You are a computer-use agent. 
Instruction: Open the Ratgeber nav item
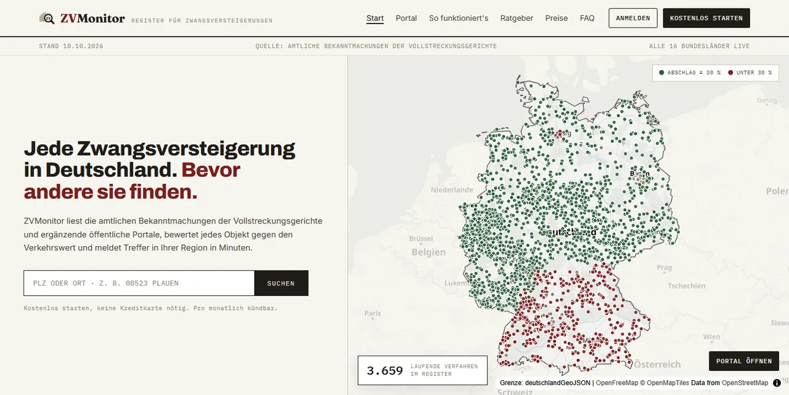(517, 18)
